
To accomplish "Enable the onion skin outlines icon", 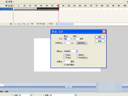I will coord(21,24).
